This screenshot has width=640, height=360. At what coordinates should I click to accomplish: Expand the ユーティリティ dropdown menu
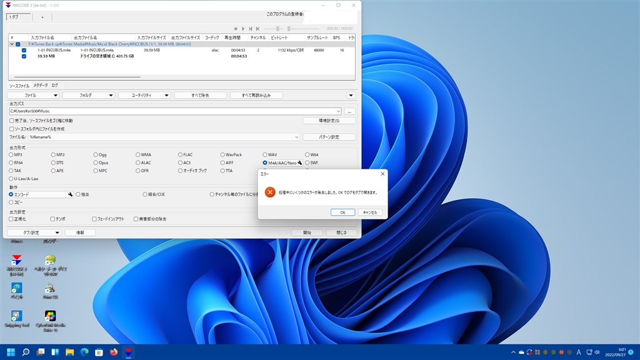(x=144, y=95)
